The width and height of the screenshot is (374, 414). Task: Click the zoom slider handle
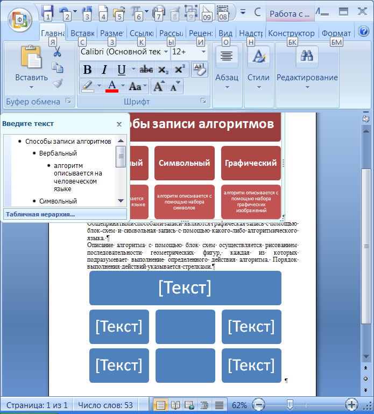click(290, 404)
